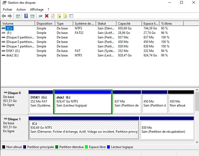Image resolution: width=199 pixels, height=156 pixels.
Task: Select the disk2 (E:) 929,47 Go partition block
Action: pos(83,102)
